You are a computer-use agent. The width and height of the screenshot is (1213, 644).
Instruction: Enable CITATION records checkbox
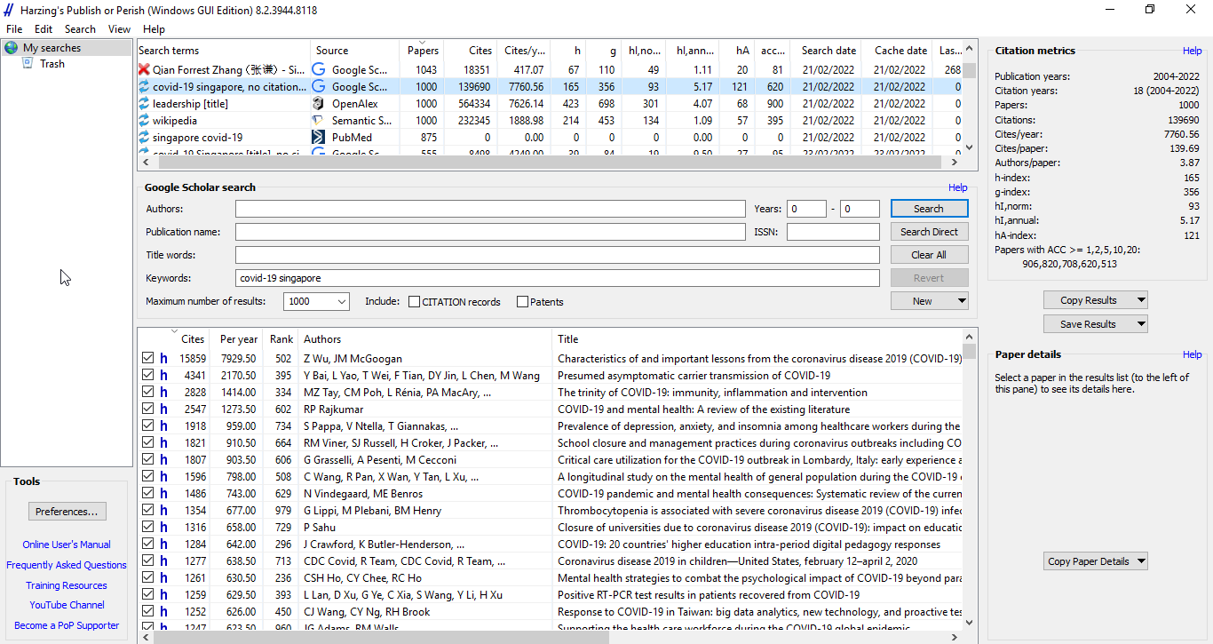[x=414, y=302]
